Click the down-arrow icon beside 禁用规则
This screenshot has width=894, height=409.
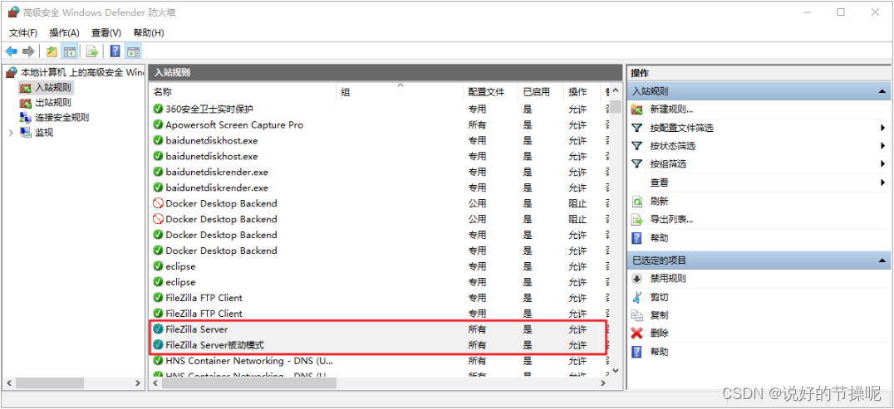coord(637,279)
